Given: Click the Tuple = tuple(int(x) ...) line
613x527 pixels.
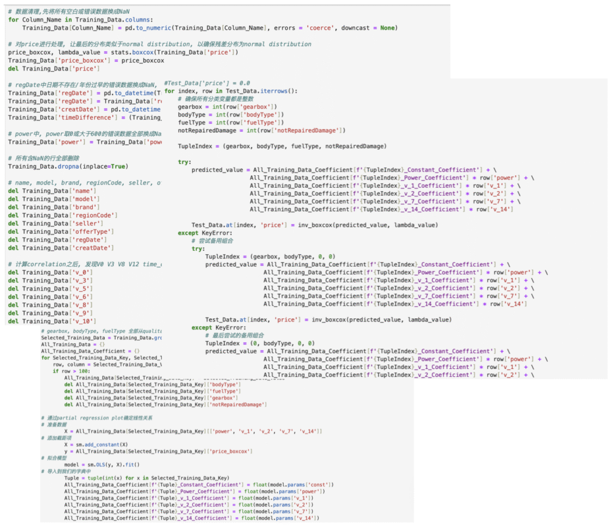Looking at the screenshot, I should 147,478.
